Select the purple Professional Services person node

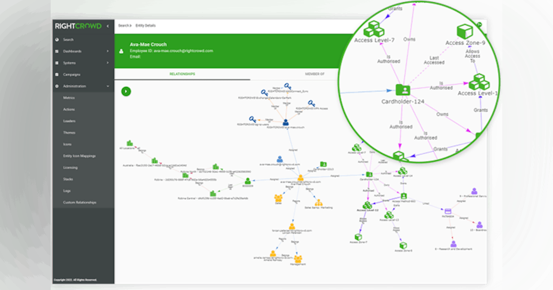[474, 191]
